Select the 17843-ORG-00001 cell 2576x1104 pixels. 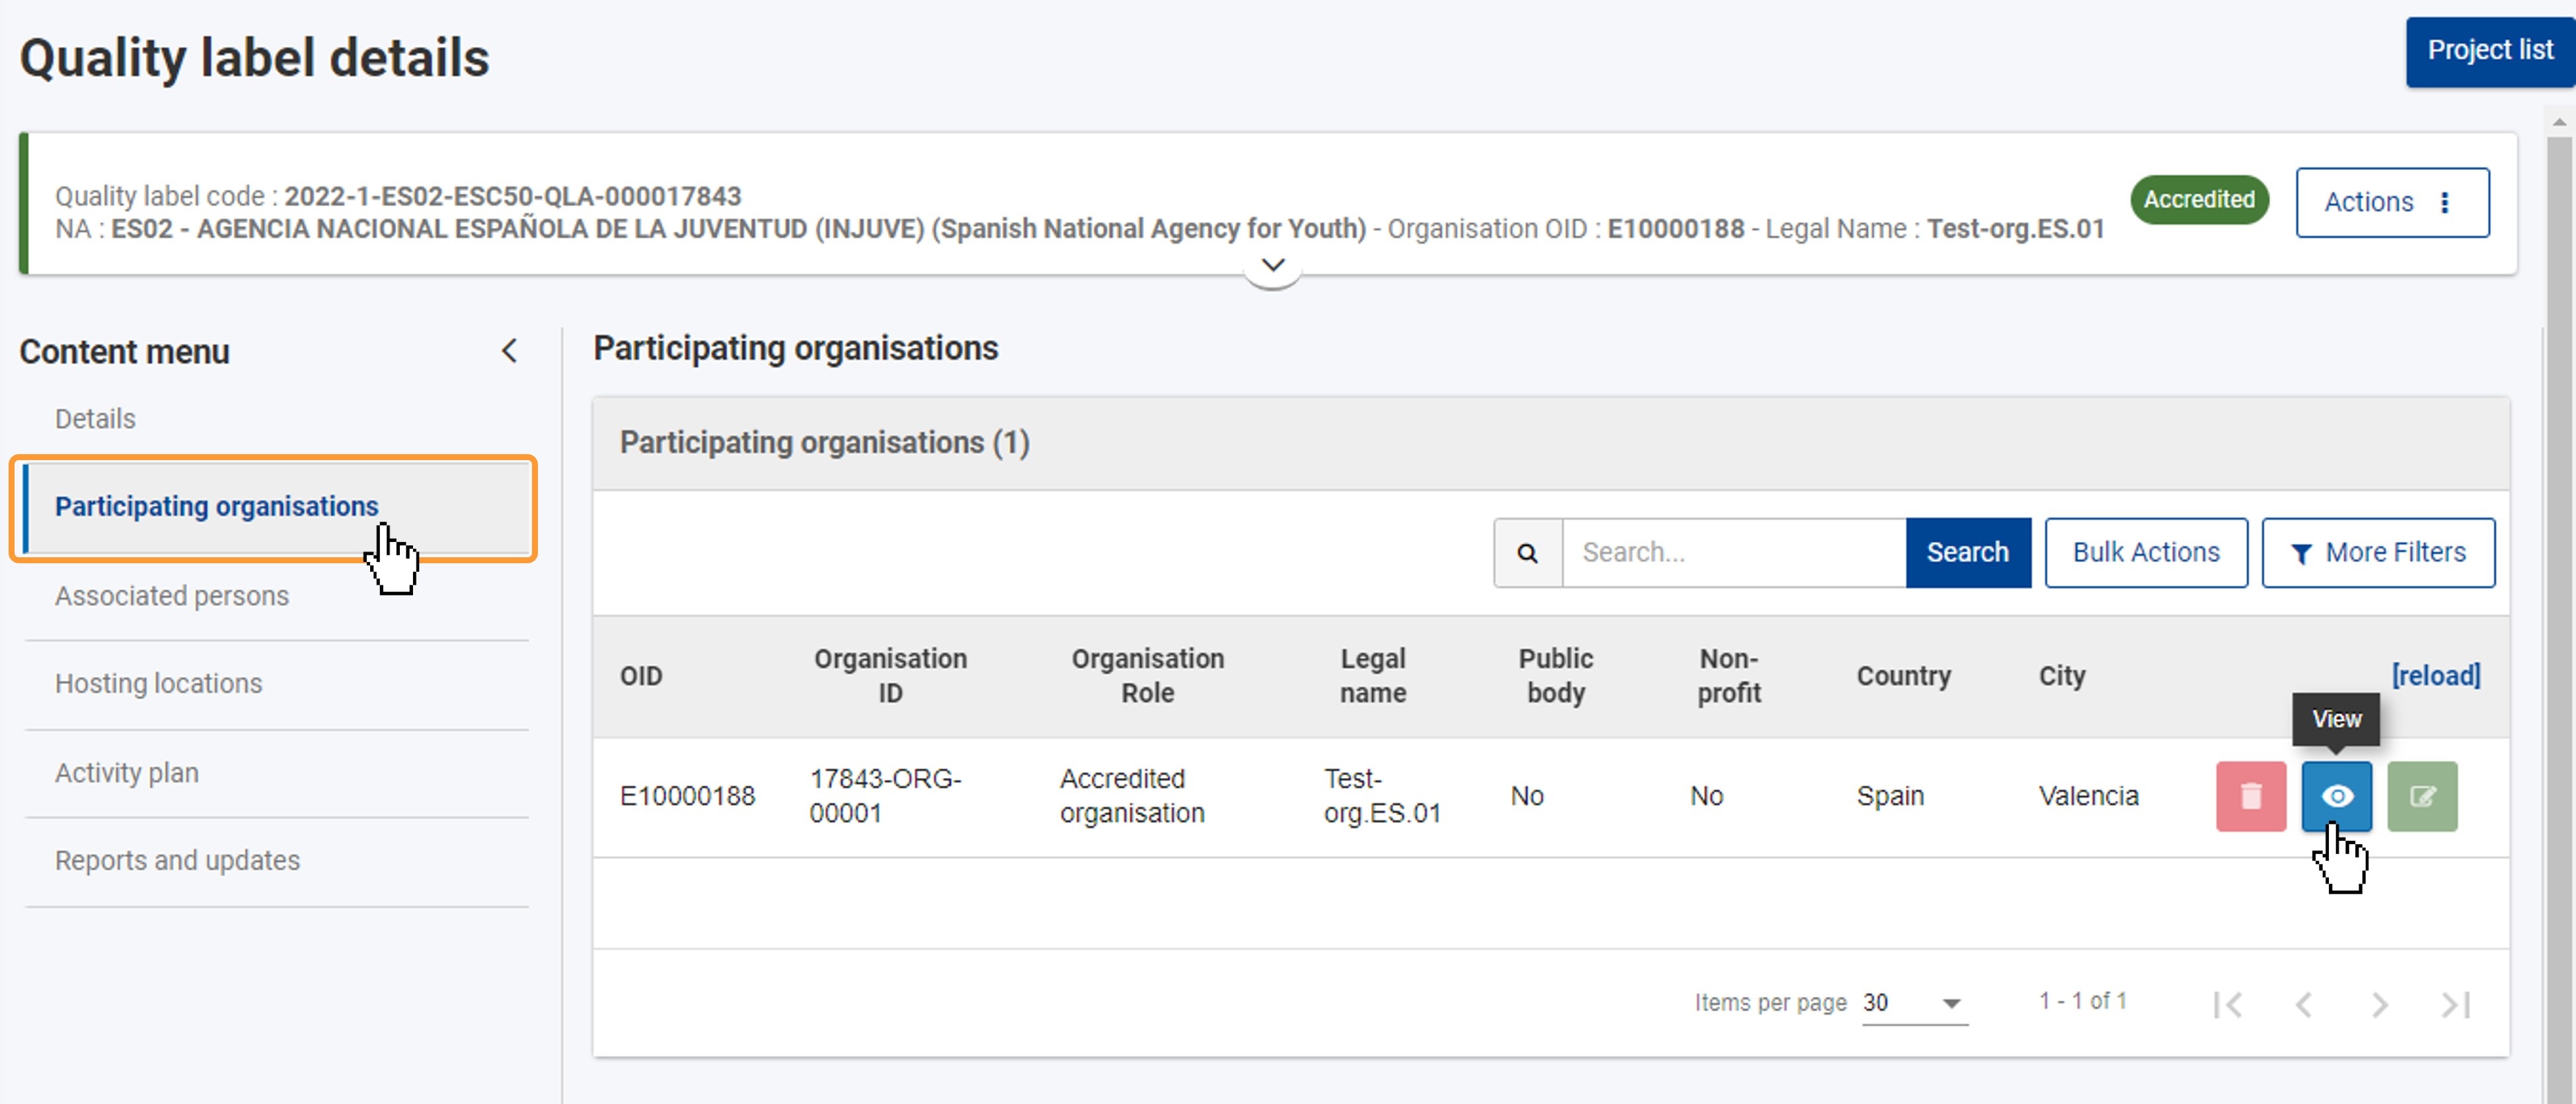tap(885, 796)
